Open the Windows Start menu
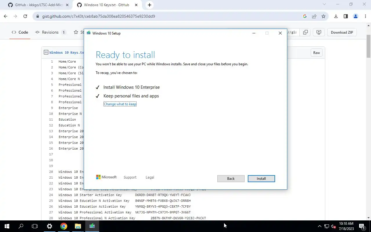 pos(7,226)
